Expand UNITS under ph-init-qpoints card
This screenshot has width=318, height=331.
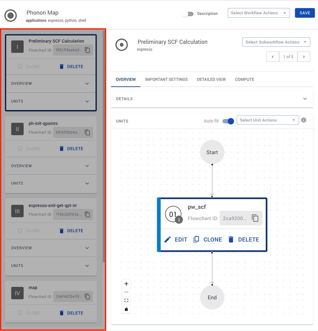click(87, 183)
